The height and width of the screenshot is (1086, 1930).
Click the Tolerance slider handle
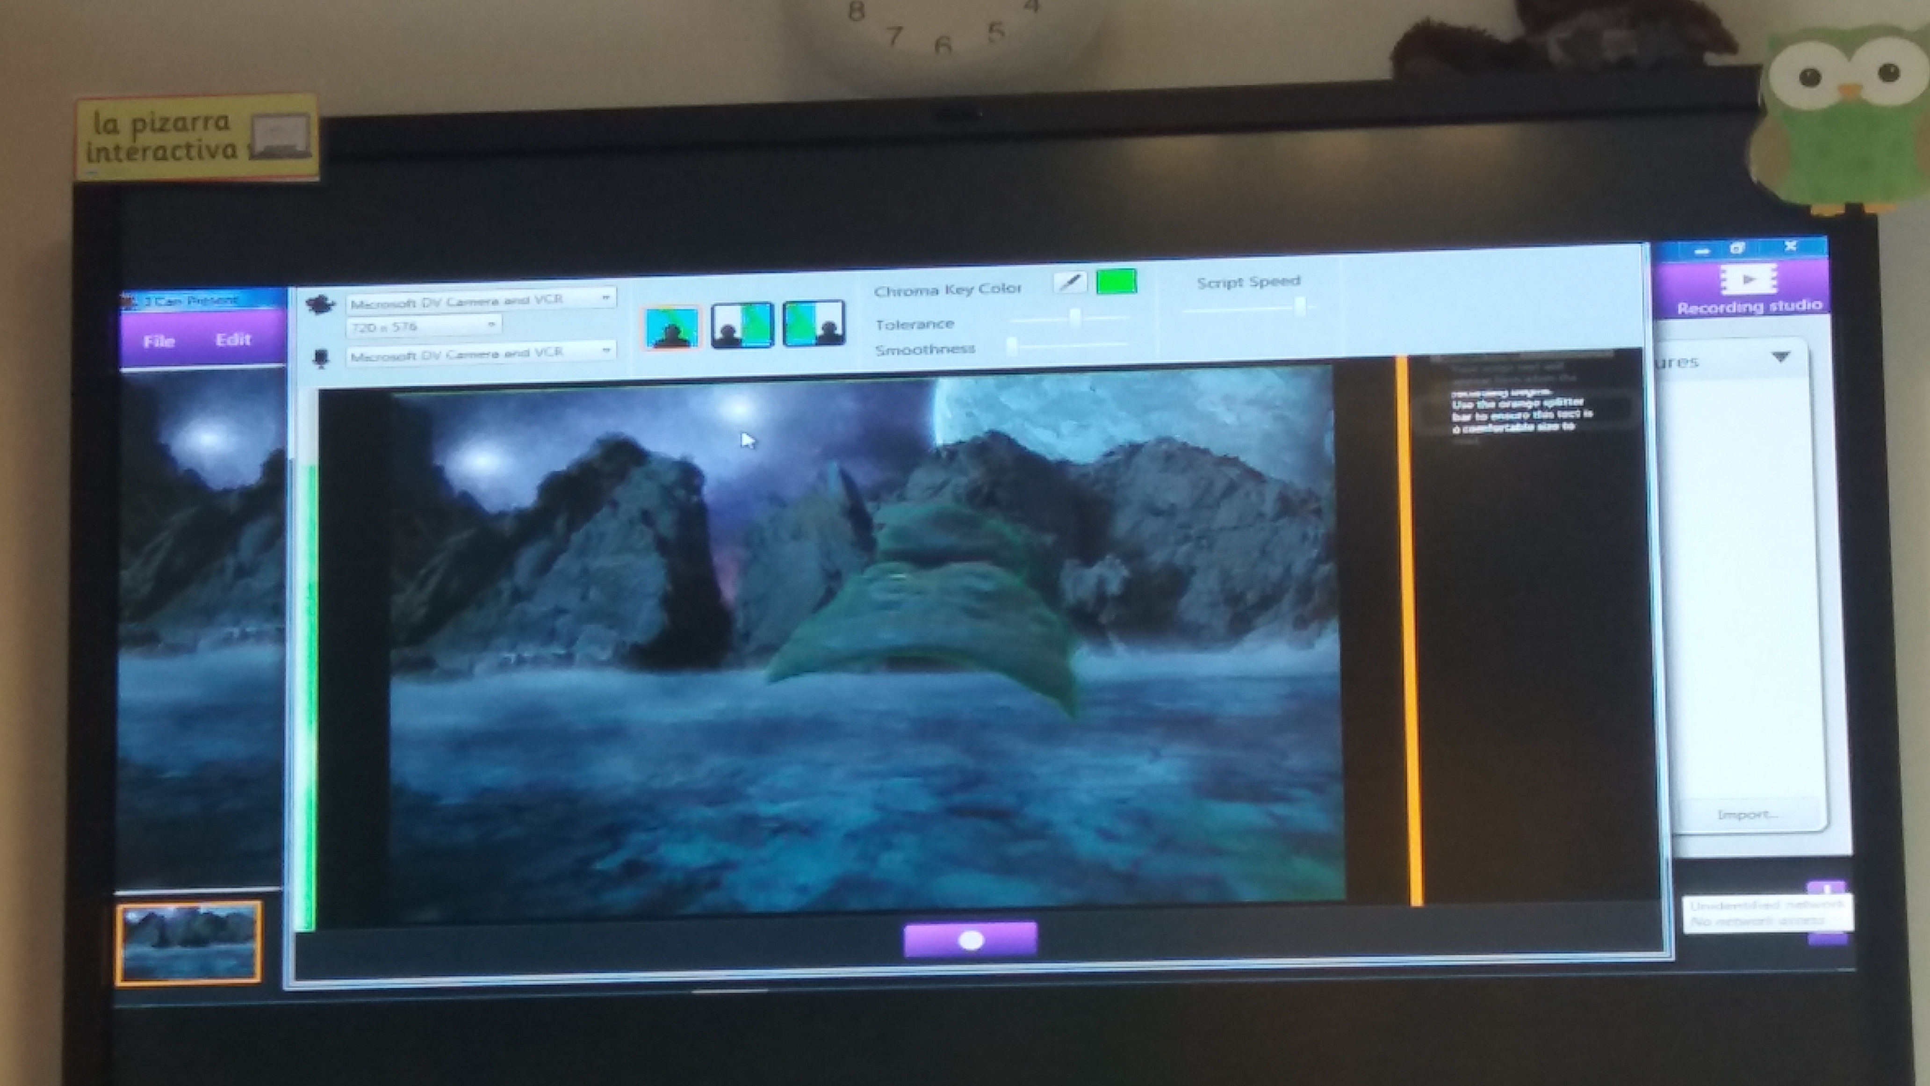(1075, 319)
